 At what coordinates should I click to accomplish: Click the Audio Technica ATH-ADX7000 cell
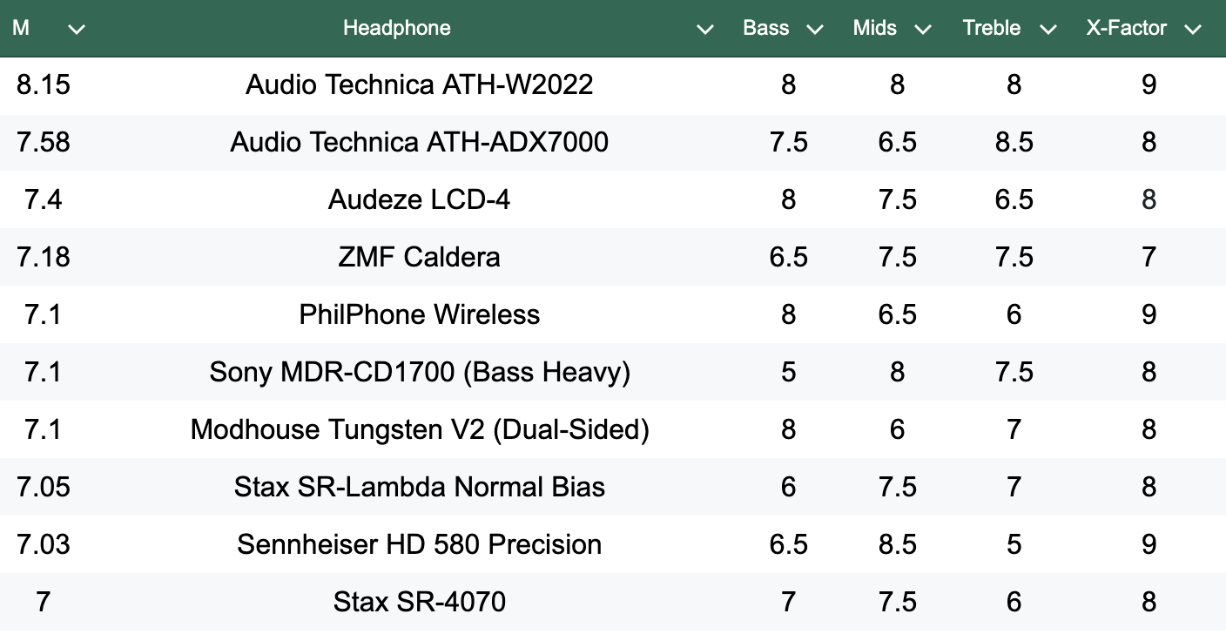coord(419,142)
